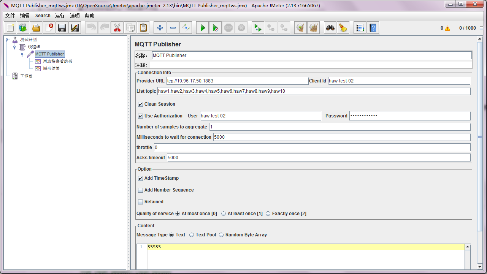Start the test with green play icon
487x274 pixels.
click(203, 28)
